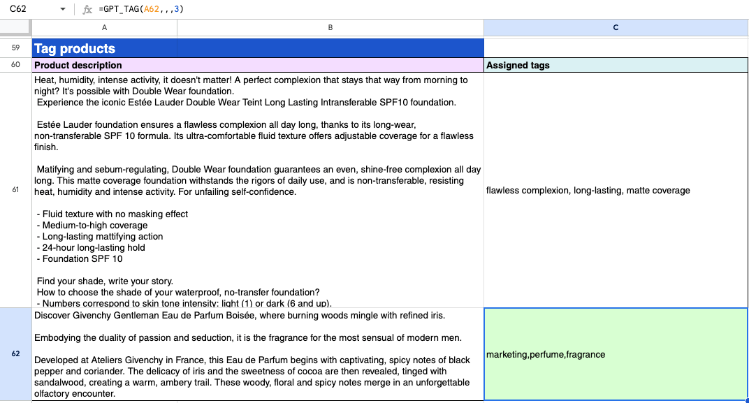The width and height of the screenshot is (749, 403).
Task: Select column B header
Action: [x=329, y=27]
